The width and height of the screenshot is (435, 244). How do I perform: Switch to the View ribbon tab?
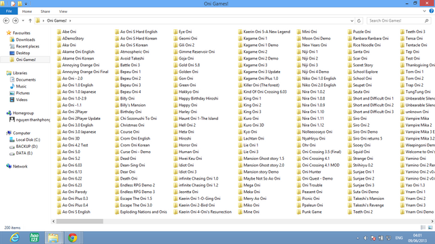coord(63,12)
